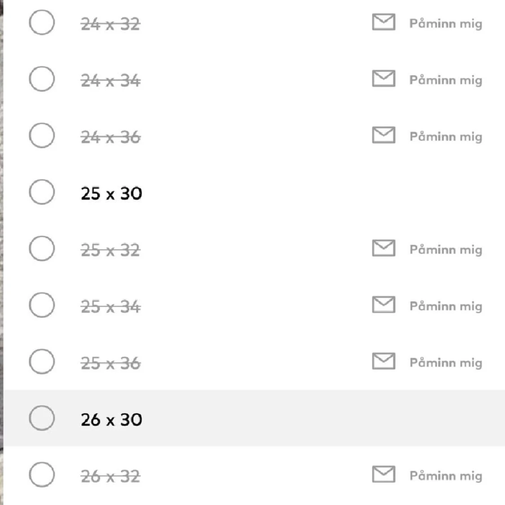This screenshot has height=505, width=505.
Task: Tap 'Påminn mig' next to 24 x 34
Action: 445,80
